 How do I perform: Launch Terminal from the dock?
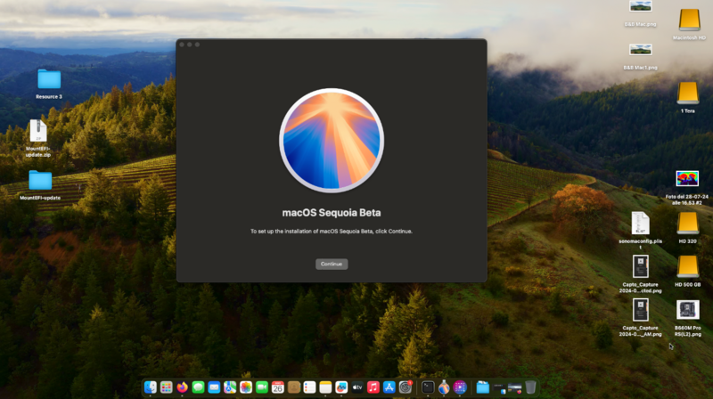coord(428,387)
